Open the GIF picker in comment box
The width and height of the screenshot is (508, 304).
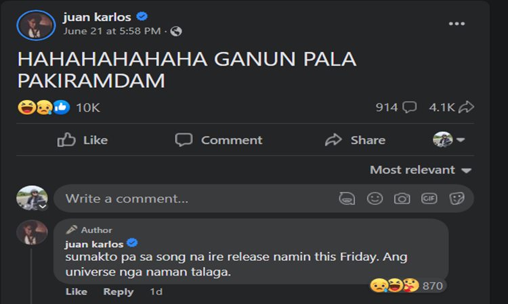pos(429,199)
